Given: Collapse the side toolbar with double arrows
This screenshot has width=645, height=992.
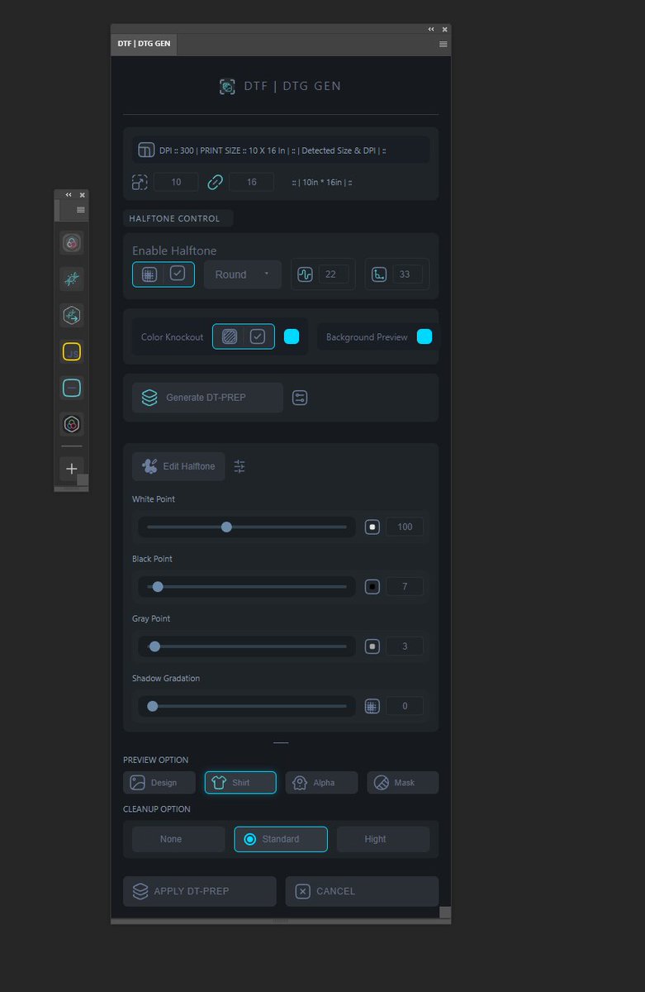Looking at the screenshot, I should tap(69, 194).
